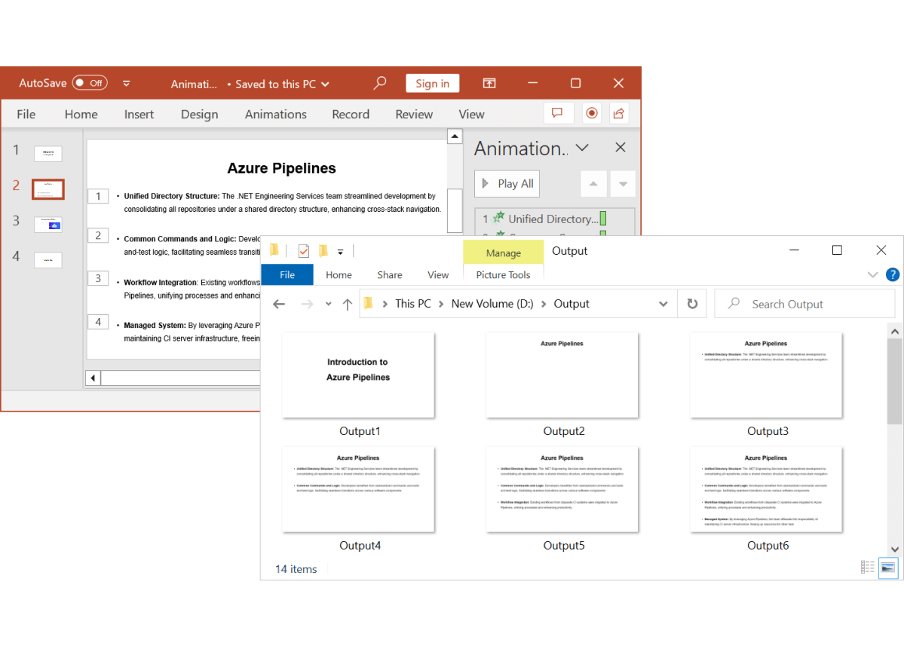This screenshot has height=646, width=904.
Task: Open the Explorer File tab
Action: tap(287, 275)
